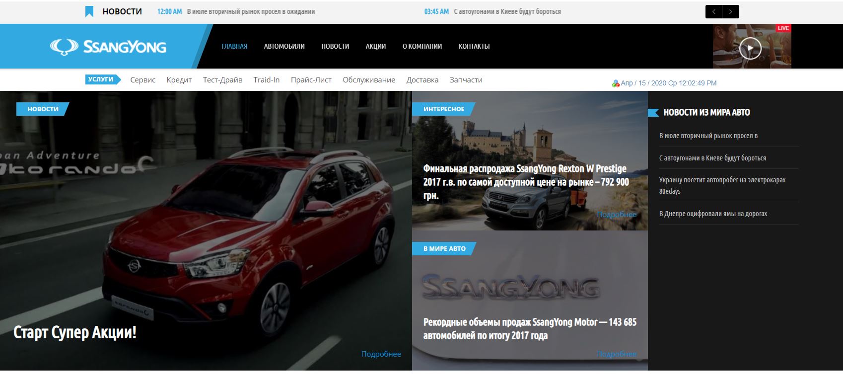Click the НОВОСТИ ИЗ МИРА АВТО heading
The image size is (843, 379).
(706, 113)
